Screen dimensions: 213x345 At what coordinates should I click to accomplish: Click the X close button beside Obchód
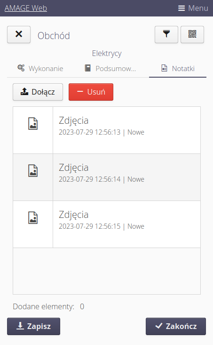pyautogui.click(x=19, y=34)
